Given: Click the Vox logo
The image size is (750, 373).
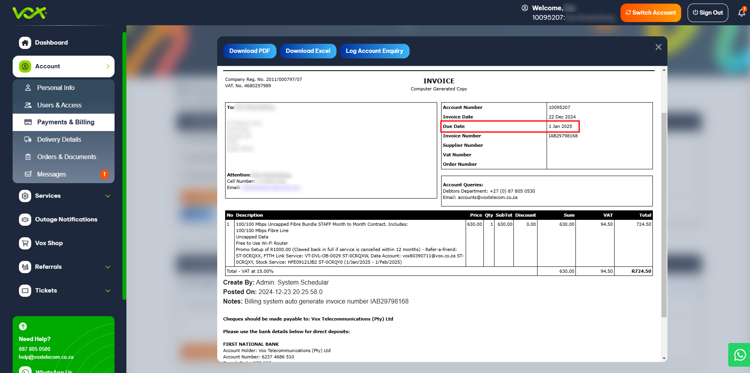Looking at the screenshot, I should point(30,13).
